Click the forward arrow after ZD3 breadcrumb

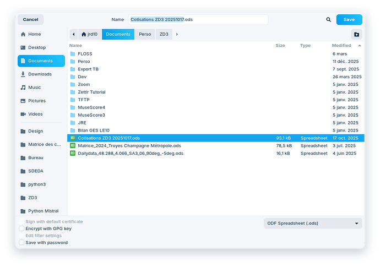tap(177, 34)
